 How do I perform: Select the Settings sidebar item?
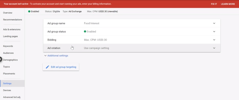12,83
